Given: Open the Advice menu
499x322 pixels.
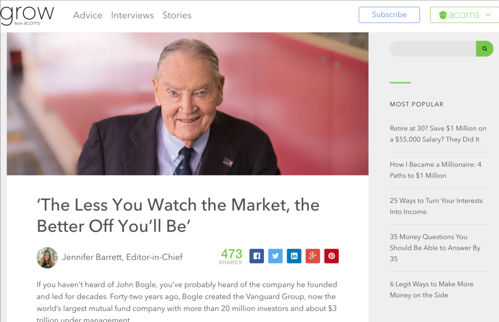Looking at the screenshot, I should (88, 15).
